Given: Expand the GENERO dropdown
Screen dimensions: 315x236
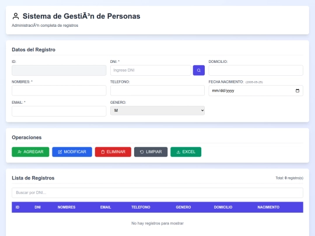Looking at the screenshot, I should (157, 111).
